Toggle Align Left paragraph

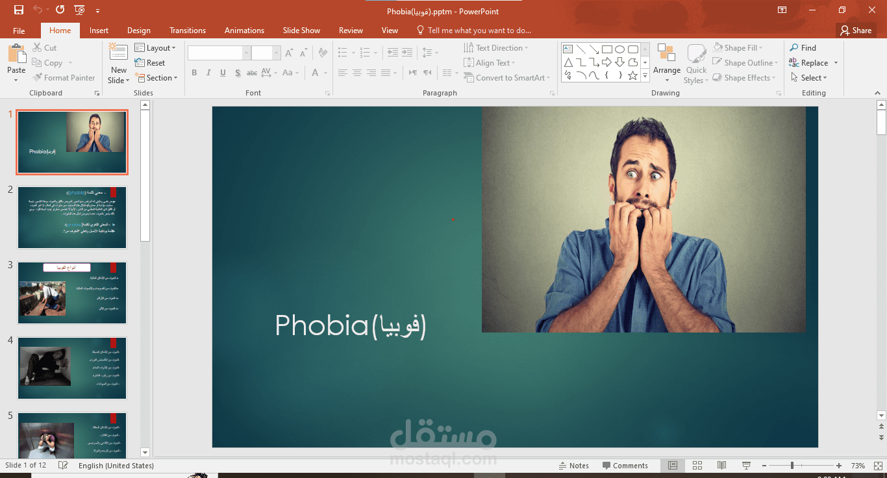coord(342,73)
